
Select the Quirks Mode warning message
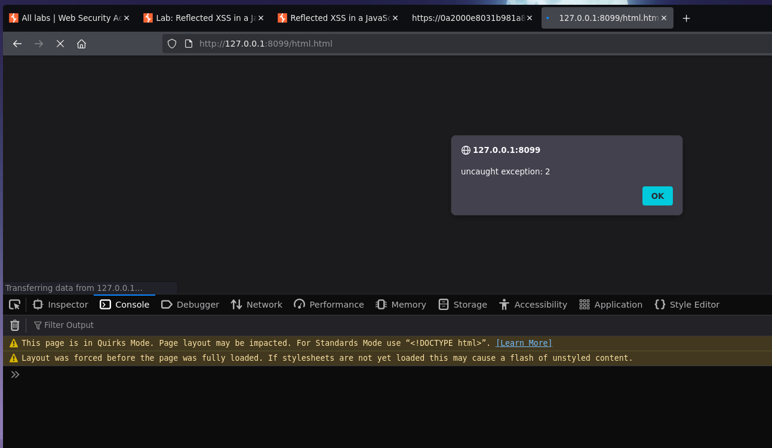pyautogui.click(x=256, y=343)
